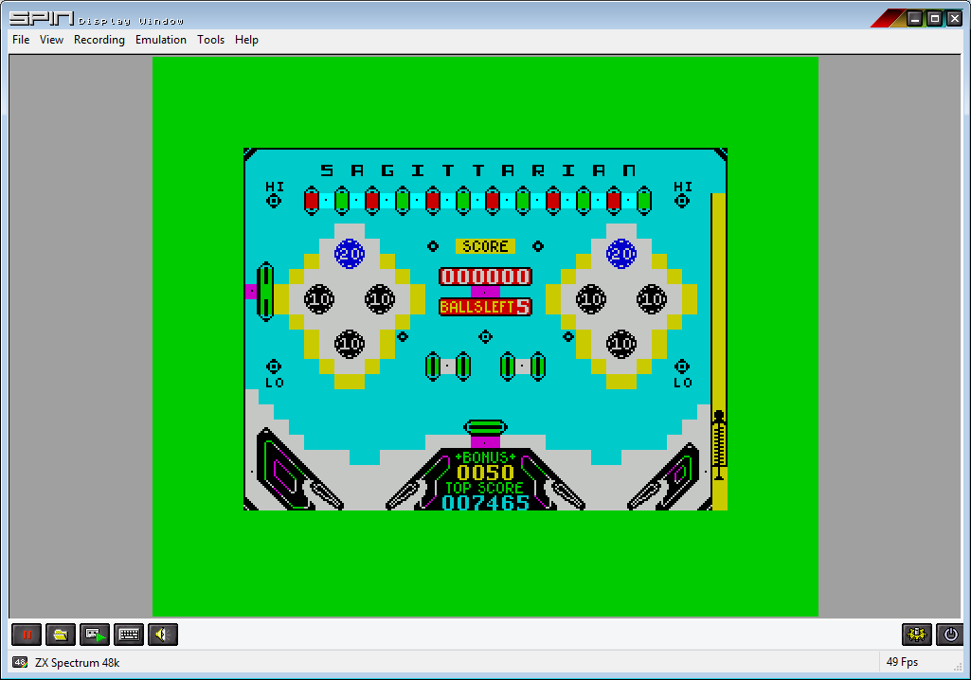Click the TOP SCORE label in the game
The image size is (971, 680).
[485, 488]
